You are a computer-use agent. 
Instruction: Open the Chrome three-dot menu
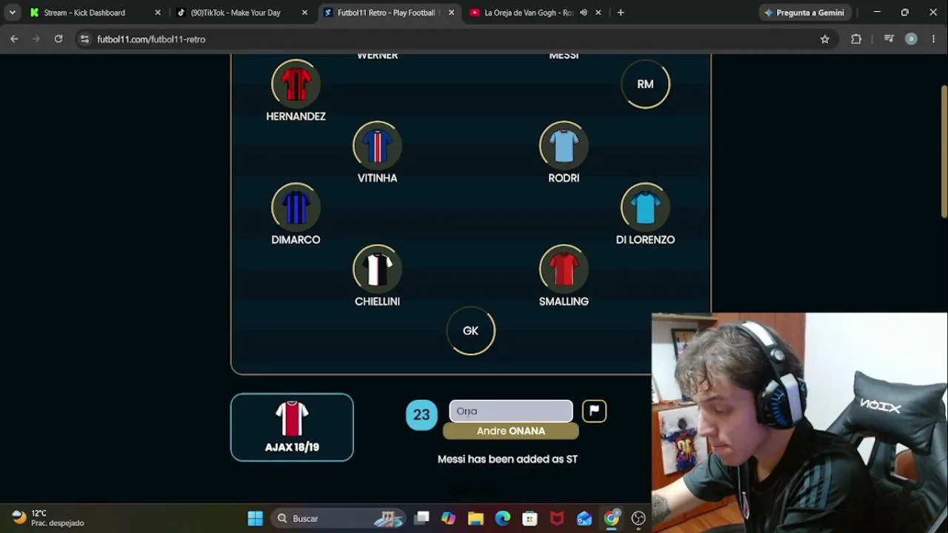(933, 39)
